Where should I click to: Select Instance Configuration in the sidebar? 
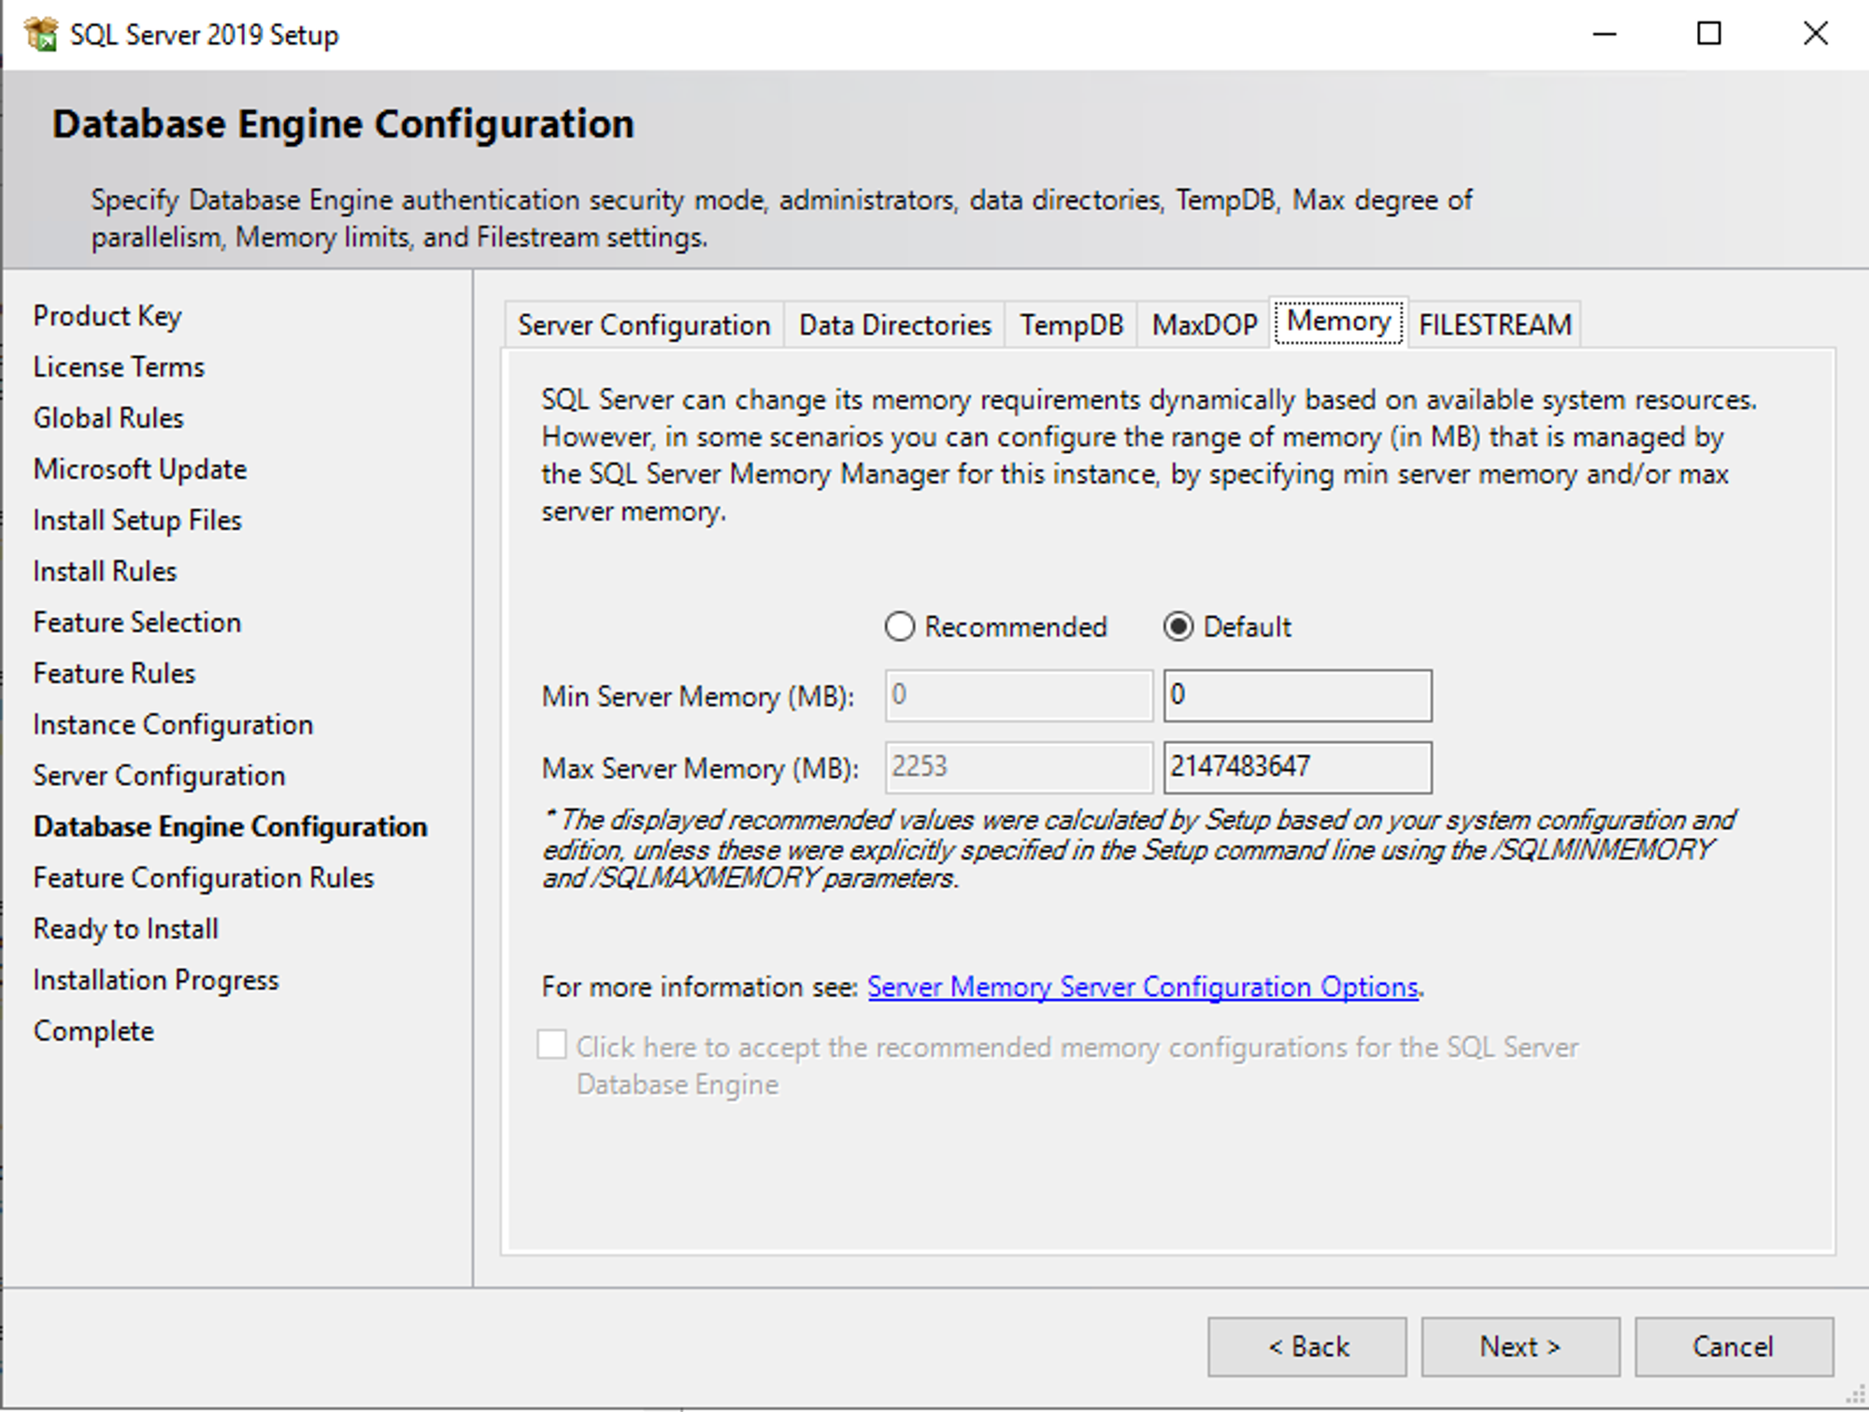[x=172, y=724]
